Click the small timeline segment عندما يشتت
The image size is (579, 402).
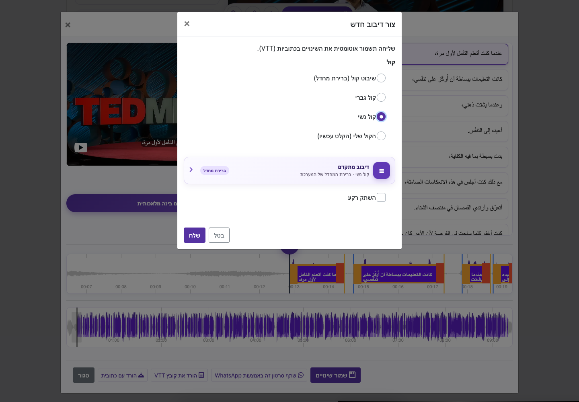pos(476,274)
